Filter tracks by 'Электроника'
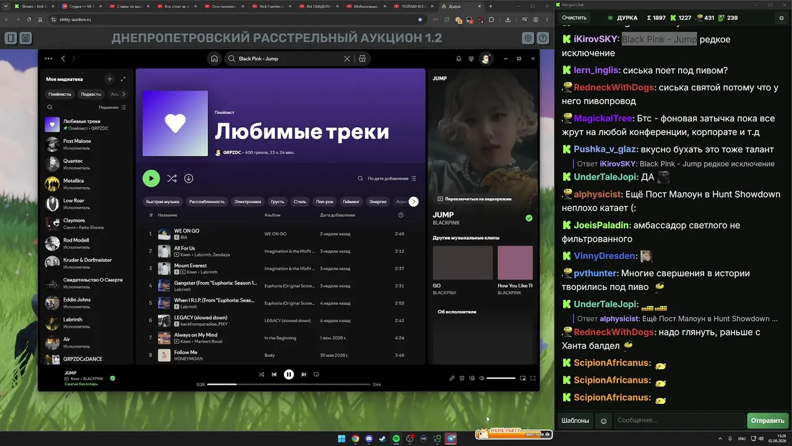 coord(247,201)
